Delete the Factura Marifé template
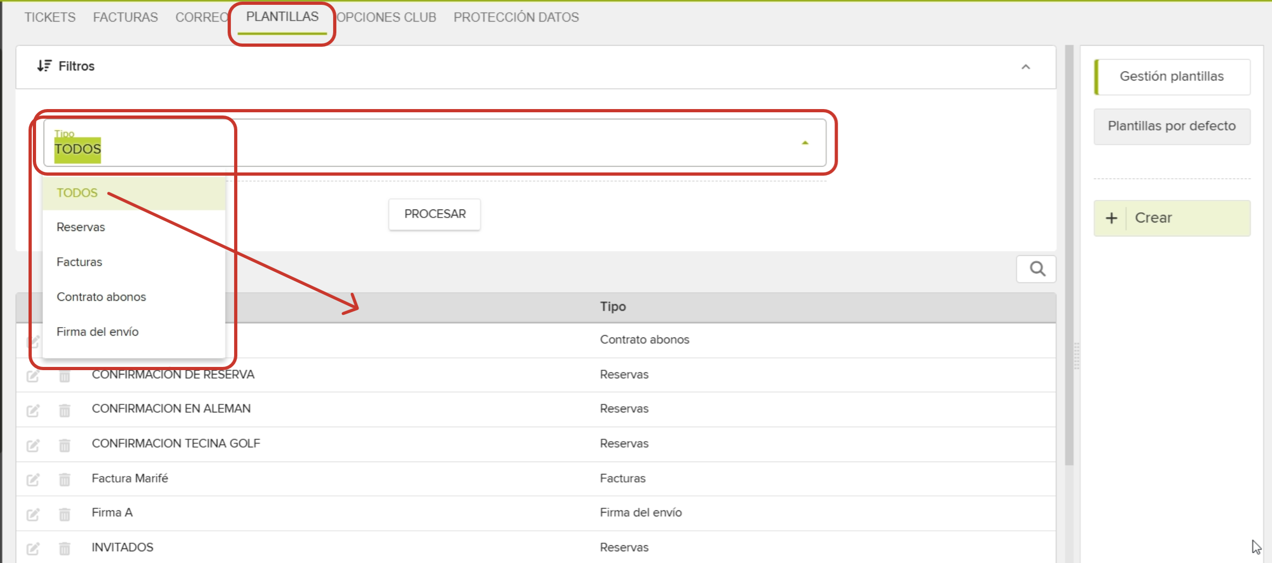This screenshot has height=563, width=1272. point(65,480)
